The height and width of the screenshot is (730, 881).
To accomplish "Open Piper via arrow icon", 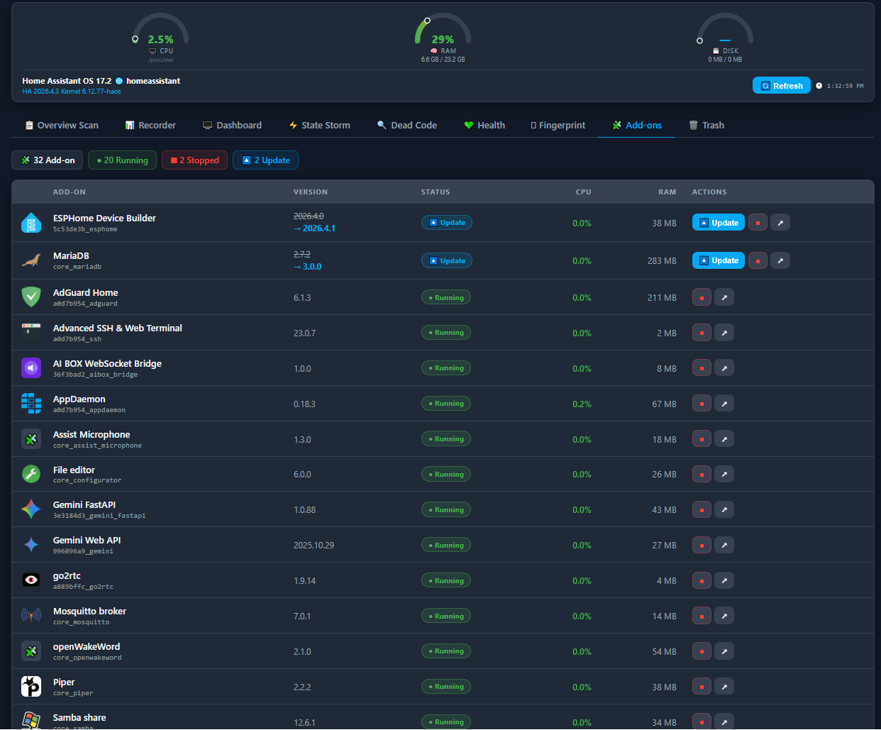I will (724, 687).
